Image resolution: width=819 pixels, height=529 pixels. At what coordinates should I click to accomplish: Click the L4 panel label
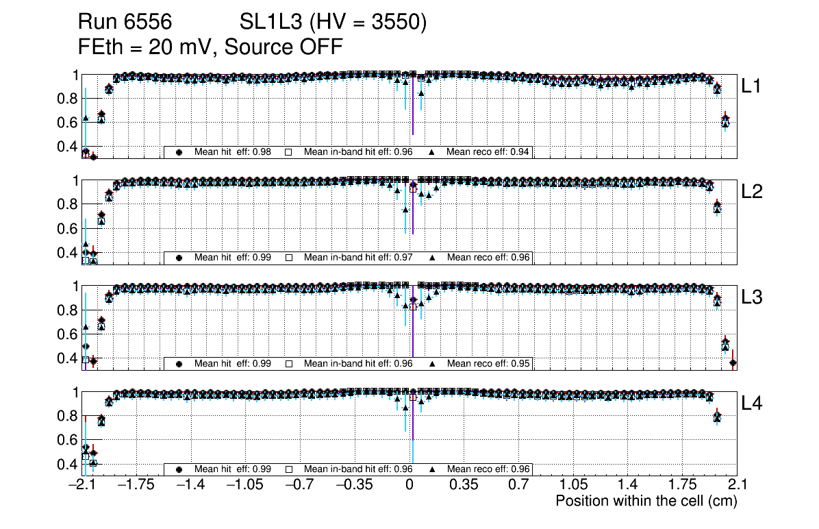click(751, 404)
